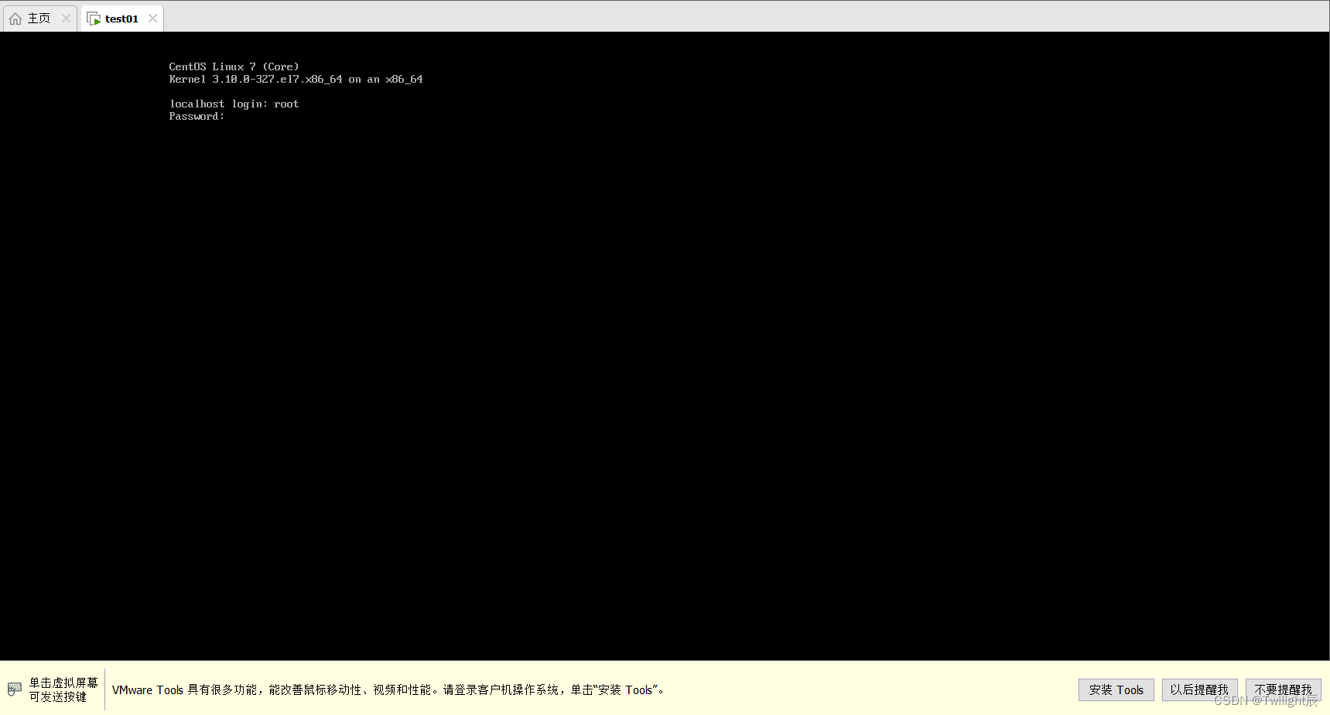Image resolution: width=1330 pixels, height=715 pixels.
Task: Click the 单击虚拟屏幕可发送按键 hint text
Action: [x=63, y=689]
